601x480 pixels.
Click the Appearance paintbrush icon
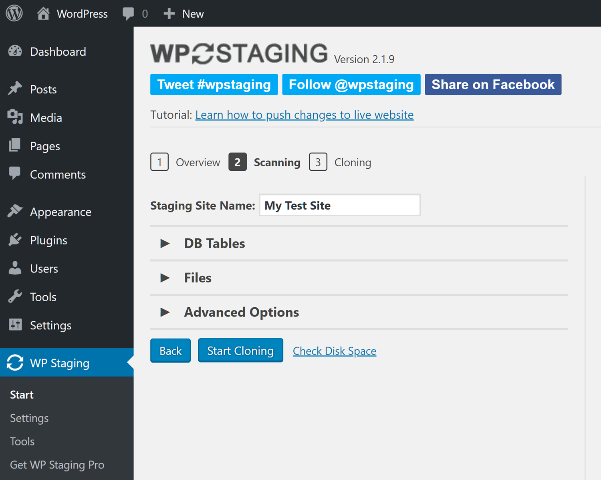coord(15,211)
